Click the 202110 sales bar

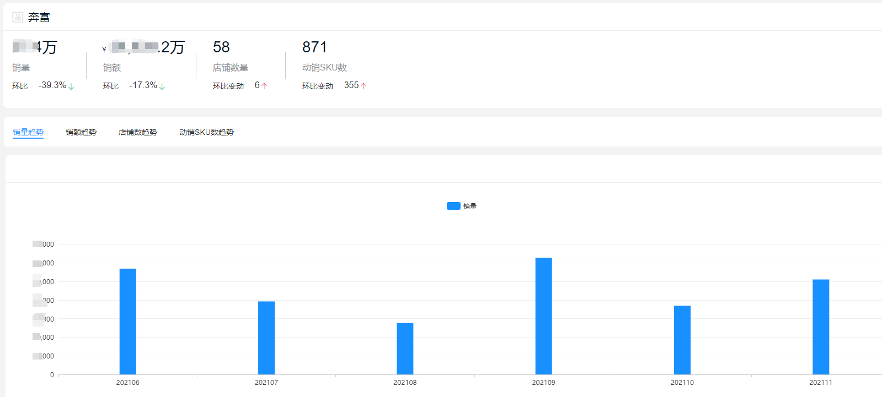click(682, 340)
